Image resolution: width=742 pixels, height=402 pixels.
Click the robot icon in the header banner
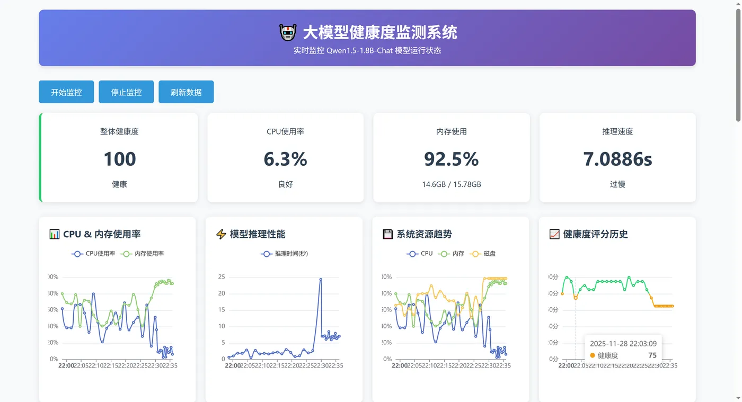click(x=288, y=32)
